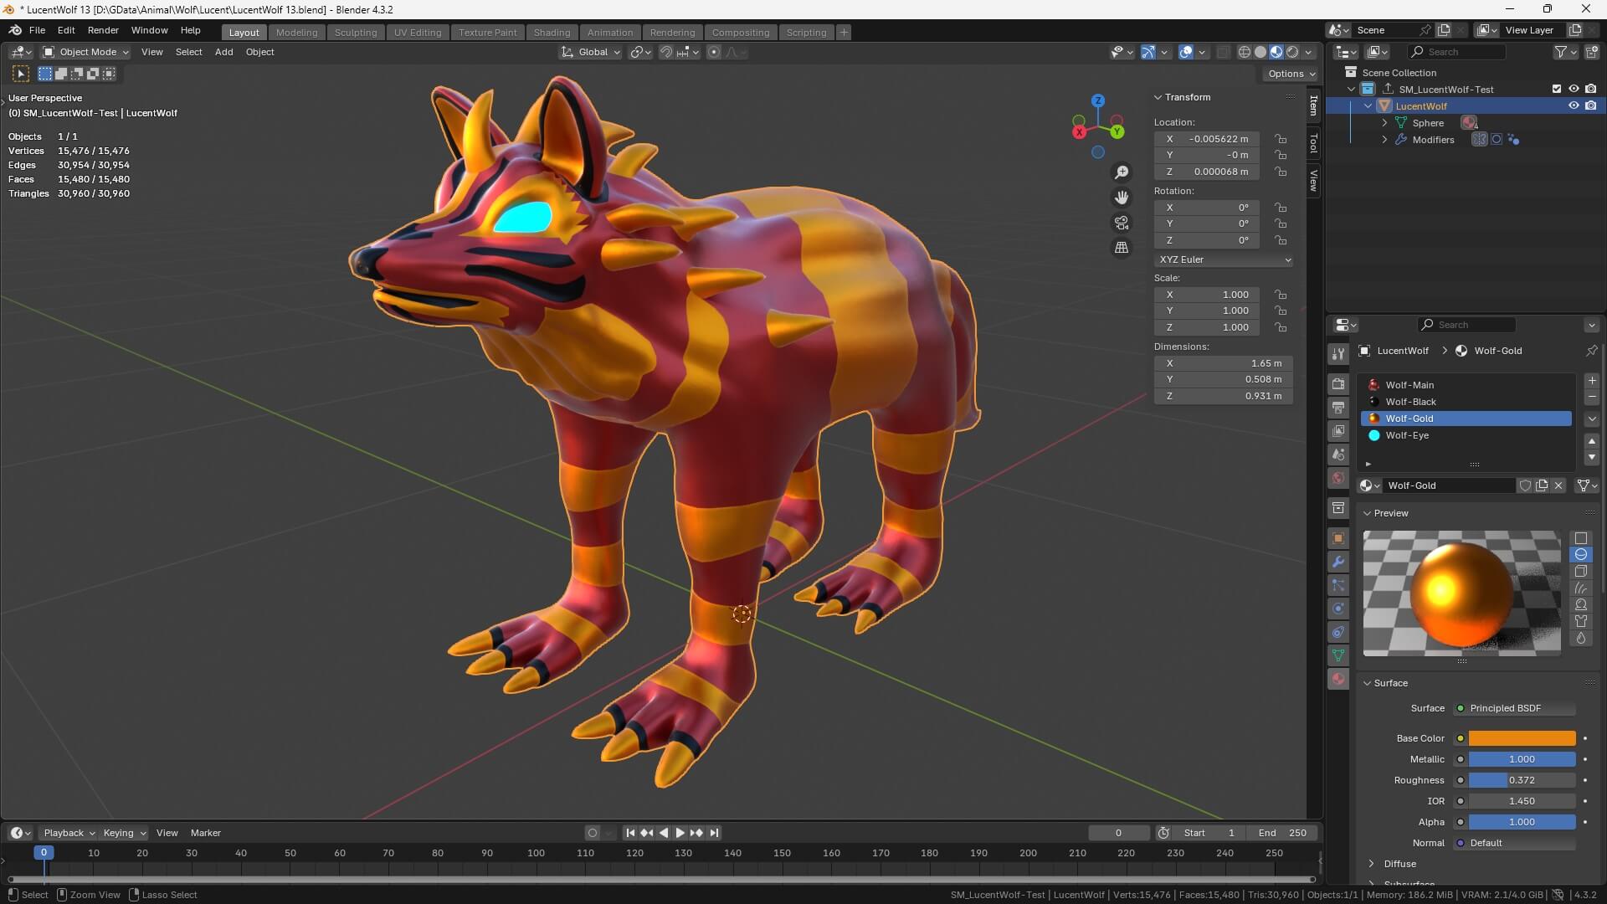Select the Particle Properties icon
1607x904 pixels.
[x=1338, y=585]
